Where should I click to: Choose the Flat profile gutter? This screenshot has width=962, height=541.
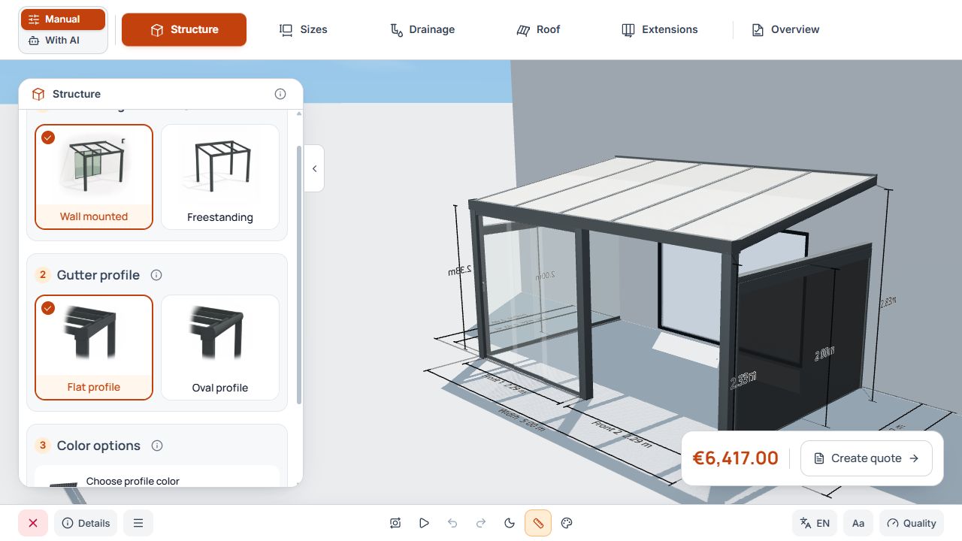94,347
